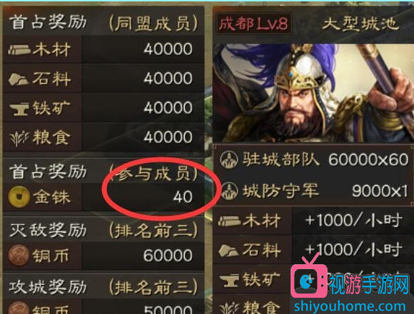This screenshot has width=414, height=314.
Task: Select the 灭敌奖励 (排名前三) header
Action: 103,230
